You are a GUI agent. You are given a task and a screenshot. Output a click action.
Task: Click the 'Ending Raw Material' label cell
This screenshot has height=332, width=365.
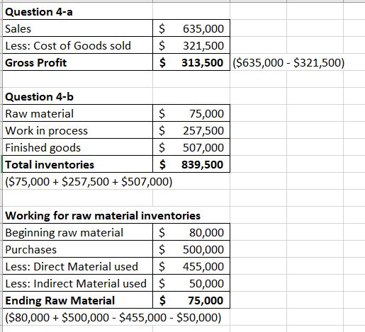point(77,300)
